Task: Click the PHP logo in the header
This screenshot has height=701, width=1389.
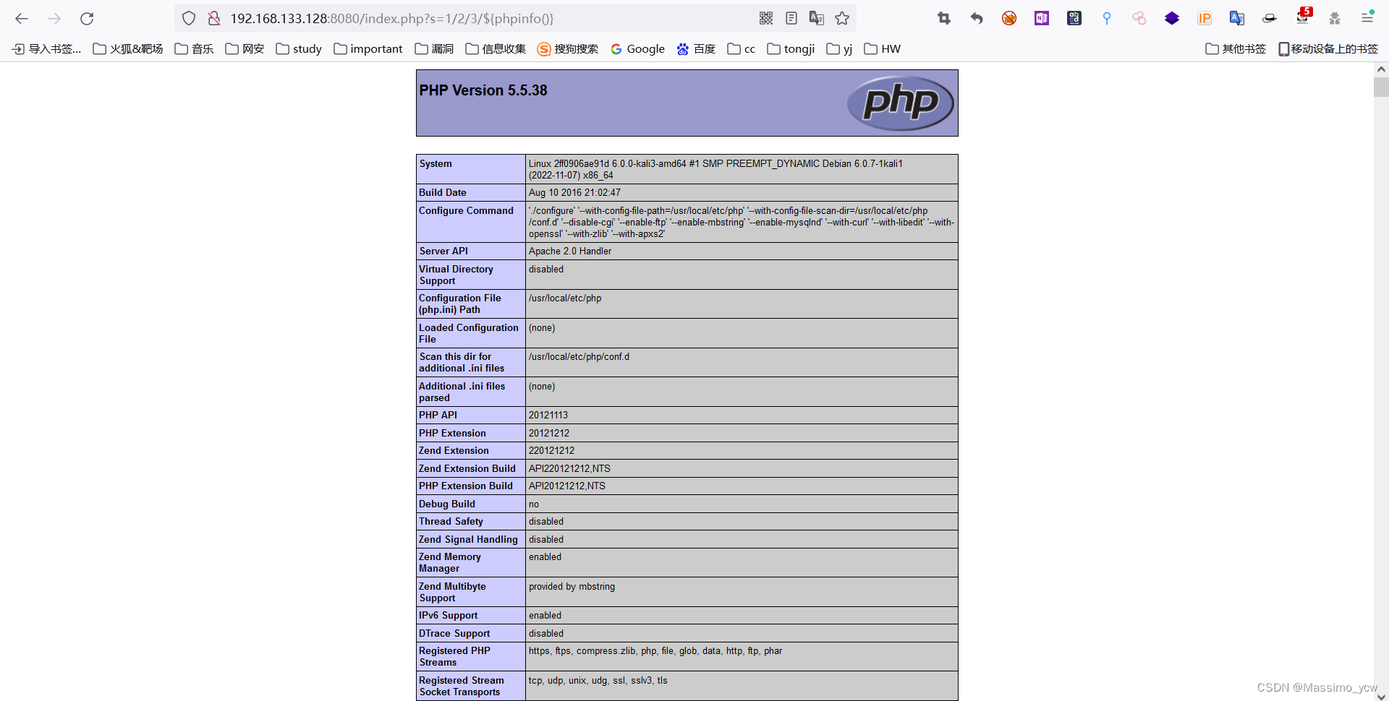Action: click(x=901, y=103)
